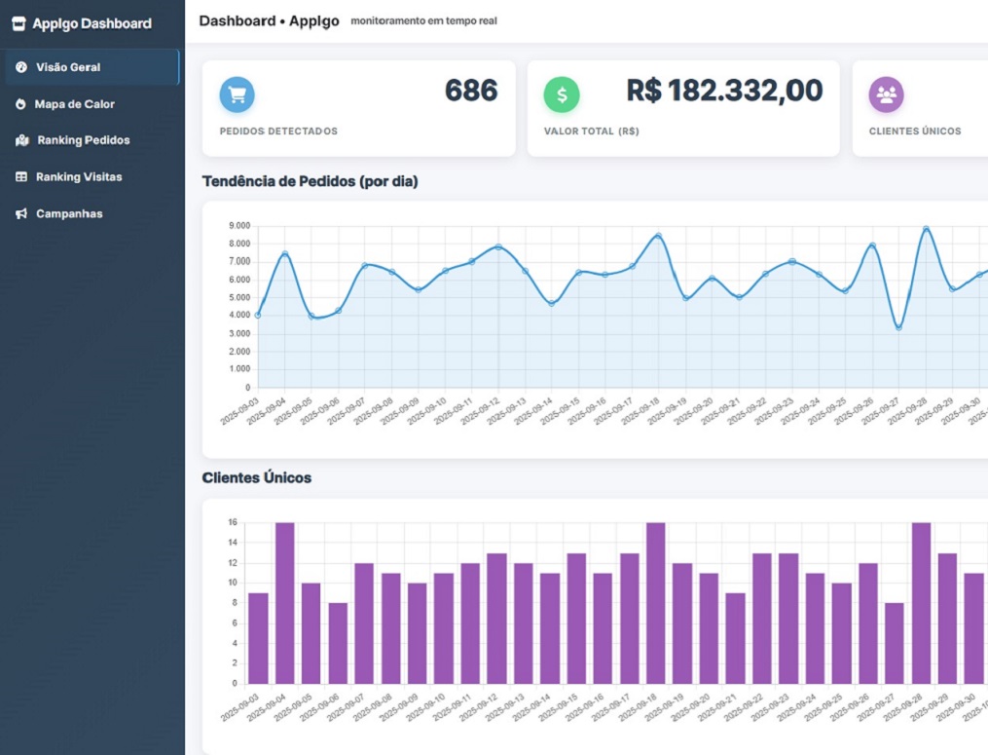Click the green dollar sign icon
Image resolution: width=988 pixels, height=755 pixels.
[x=562, y=94]
